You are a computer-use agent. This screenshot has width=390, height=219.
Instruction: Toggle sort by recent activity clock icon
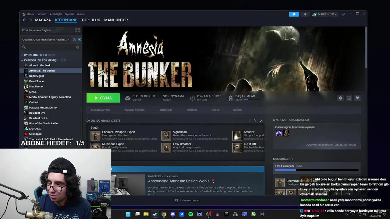(x=74, y=40)
